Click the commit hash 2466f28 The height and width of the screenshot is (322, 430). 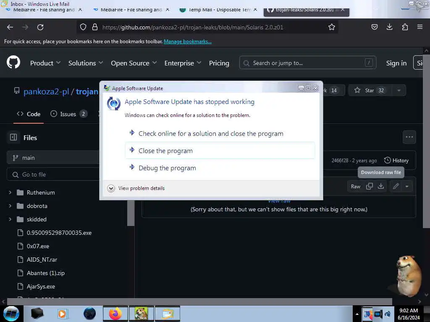tap(340, 161)
